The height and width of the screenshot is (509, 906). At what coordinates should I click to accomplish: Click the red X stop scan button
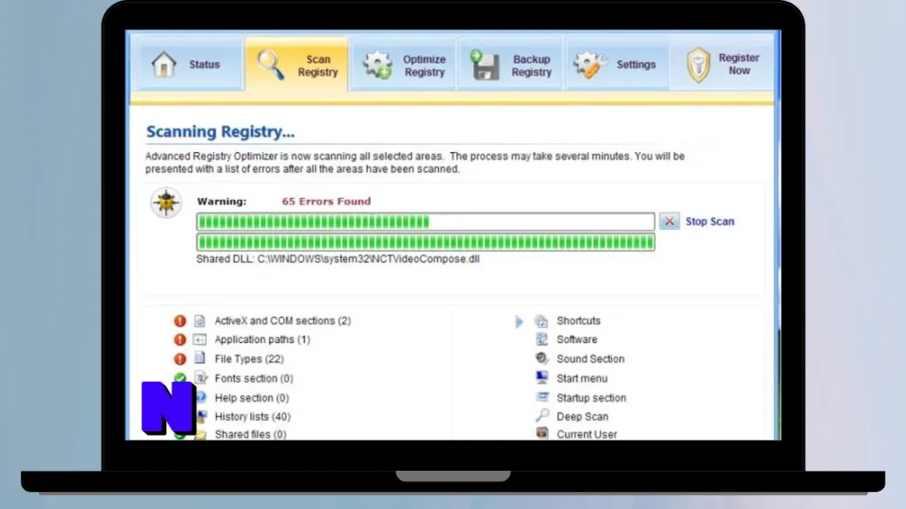pyautogui.click(x=669, y=221)
